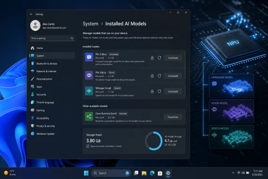Image resolution: width=268 pixels, height=179 pixels.
Task: Open Privacy & security settings
Action: tap(52, 126)
